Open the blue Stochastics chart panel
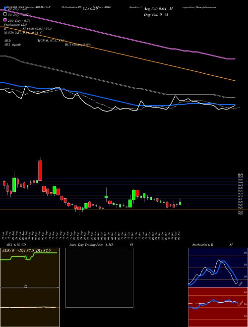248x327 pixels. coord(218,268)
